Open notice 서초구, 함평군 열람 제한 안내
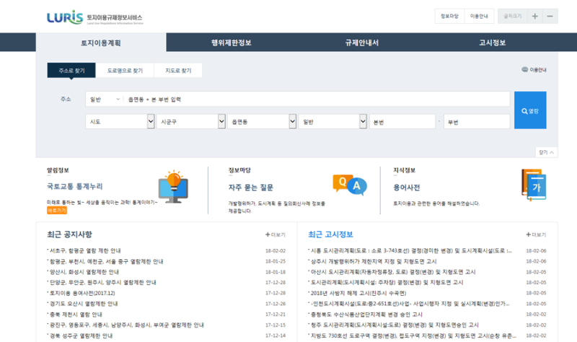Screen dimensions: 577x342 click(84, 250)
